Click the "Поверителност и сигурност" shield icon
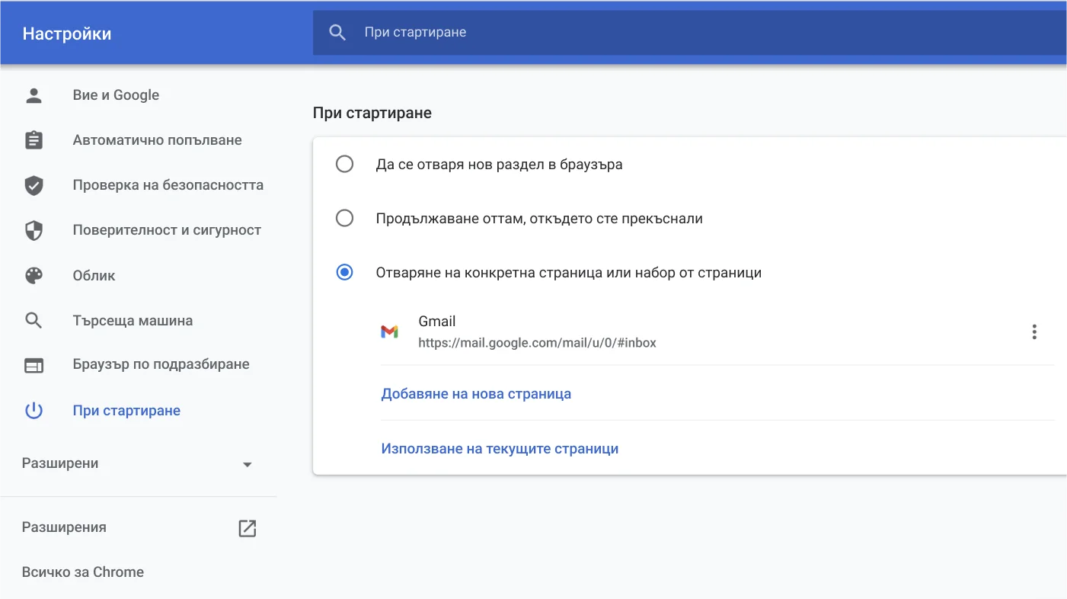 pos(34,229)
